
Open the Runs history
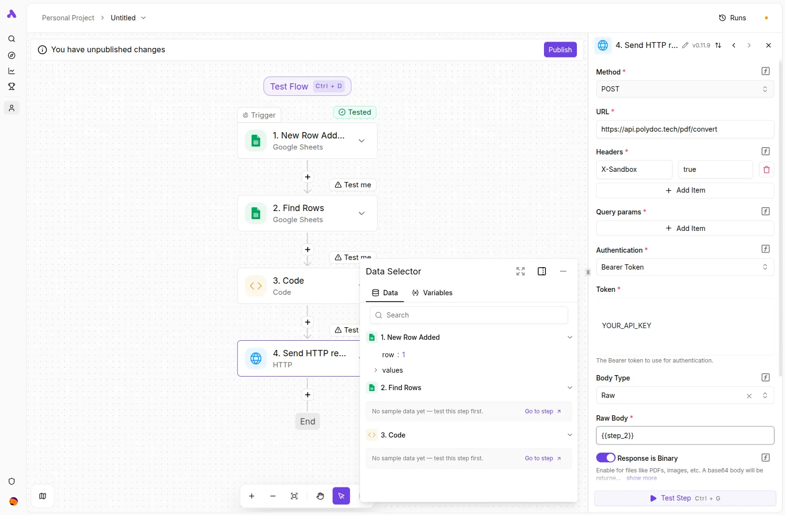(732, 18)
